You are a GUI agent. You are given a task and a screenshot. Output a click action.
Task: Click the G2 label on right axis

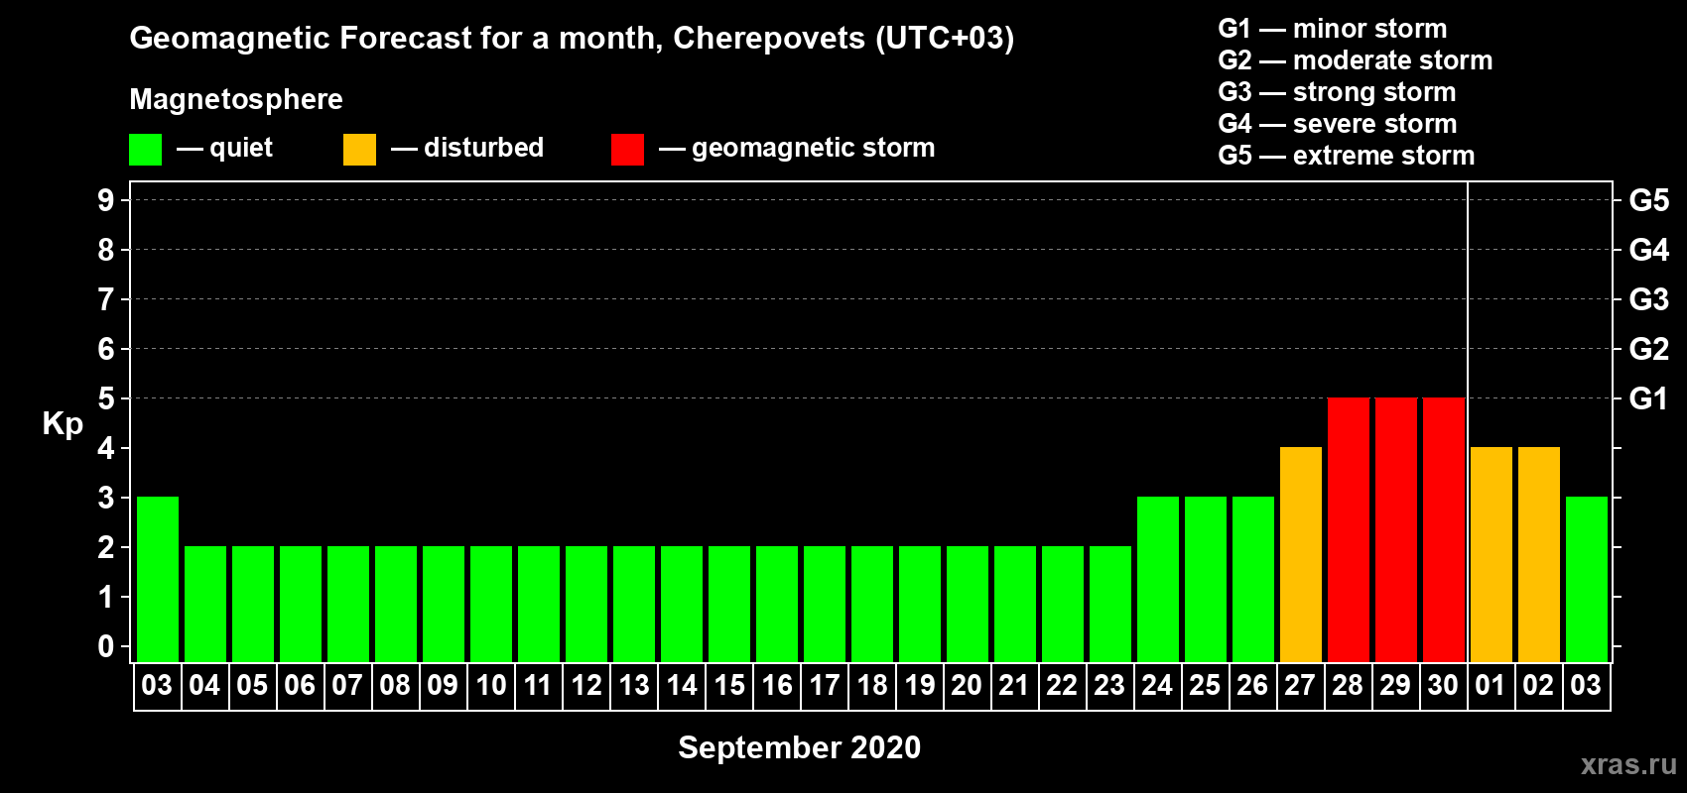(x=1649, y=350)
